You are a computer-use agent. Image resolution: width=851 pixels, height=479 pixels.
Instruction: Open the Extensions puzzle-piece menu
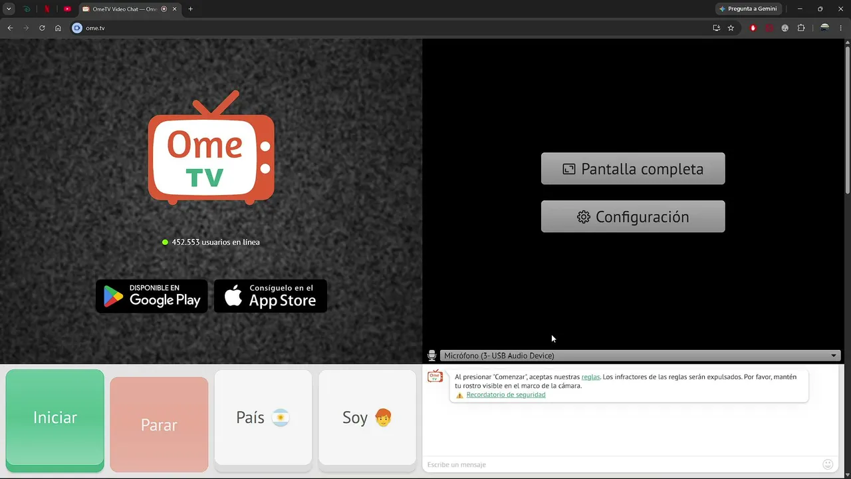point(801,28)
